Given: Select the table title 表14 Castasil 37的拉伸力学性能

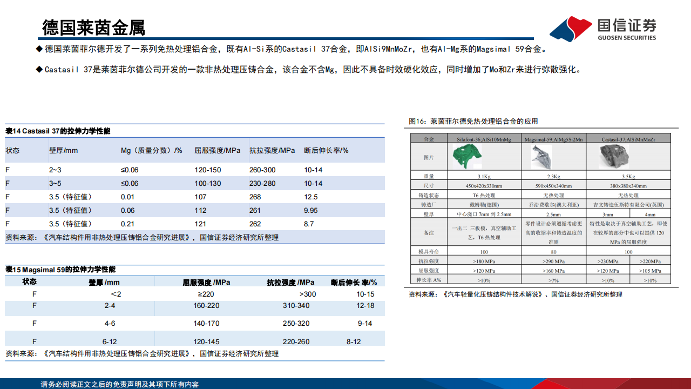Looking at the screenshot, I should click(58, 131).
